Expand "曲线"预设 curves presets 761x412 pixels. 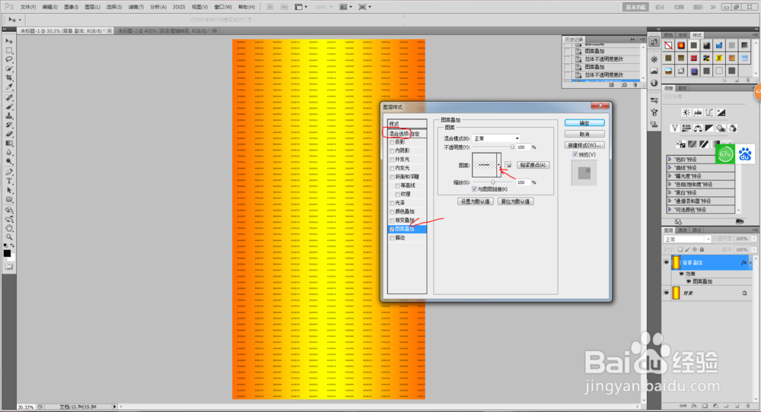670,168
